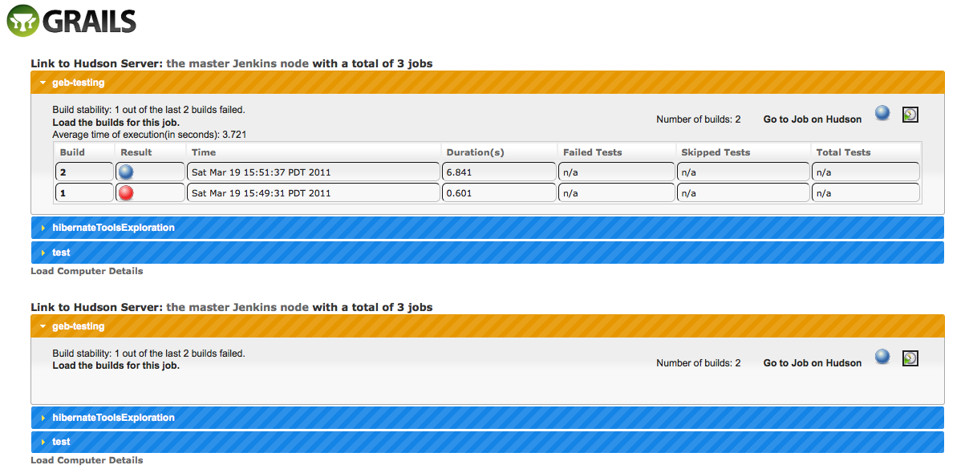969x473 pixels.
Task: Click lower 'Build stability' status text
Action: pyautogui.click(x=148, y=354)
